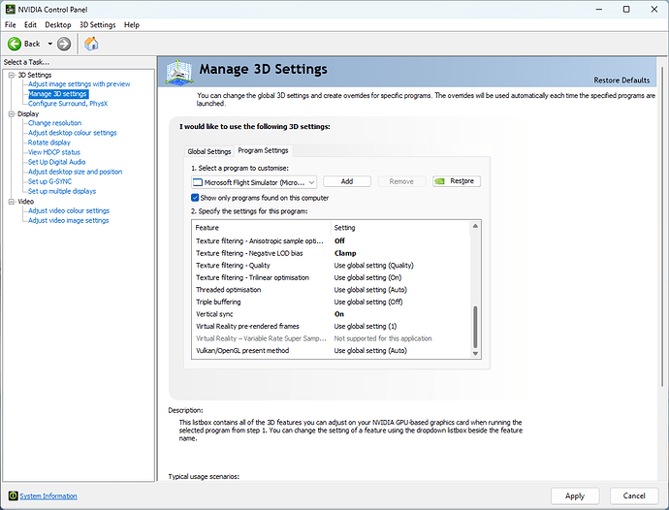
Task: Open the Back history dropdown arrow
Action: [48, 44]
